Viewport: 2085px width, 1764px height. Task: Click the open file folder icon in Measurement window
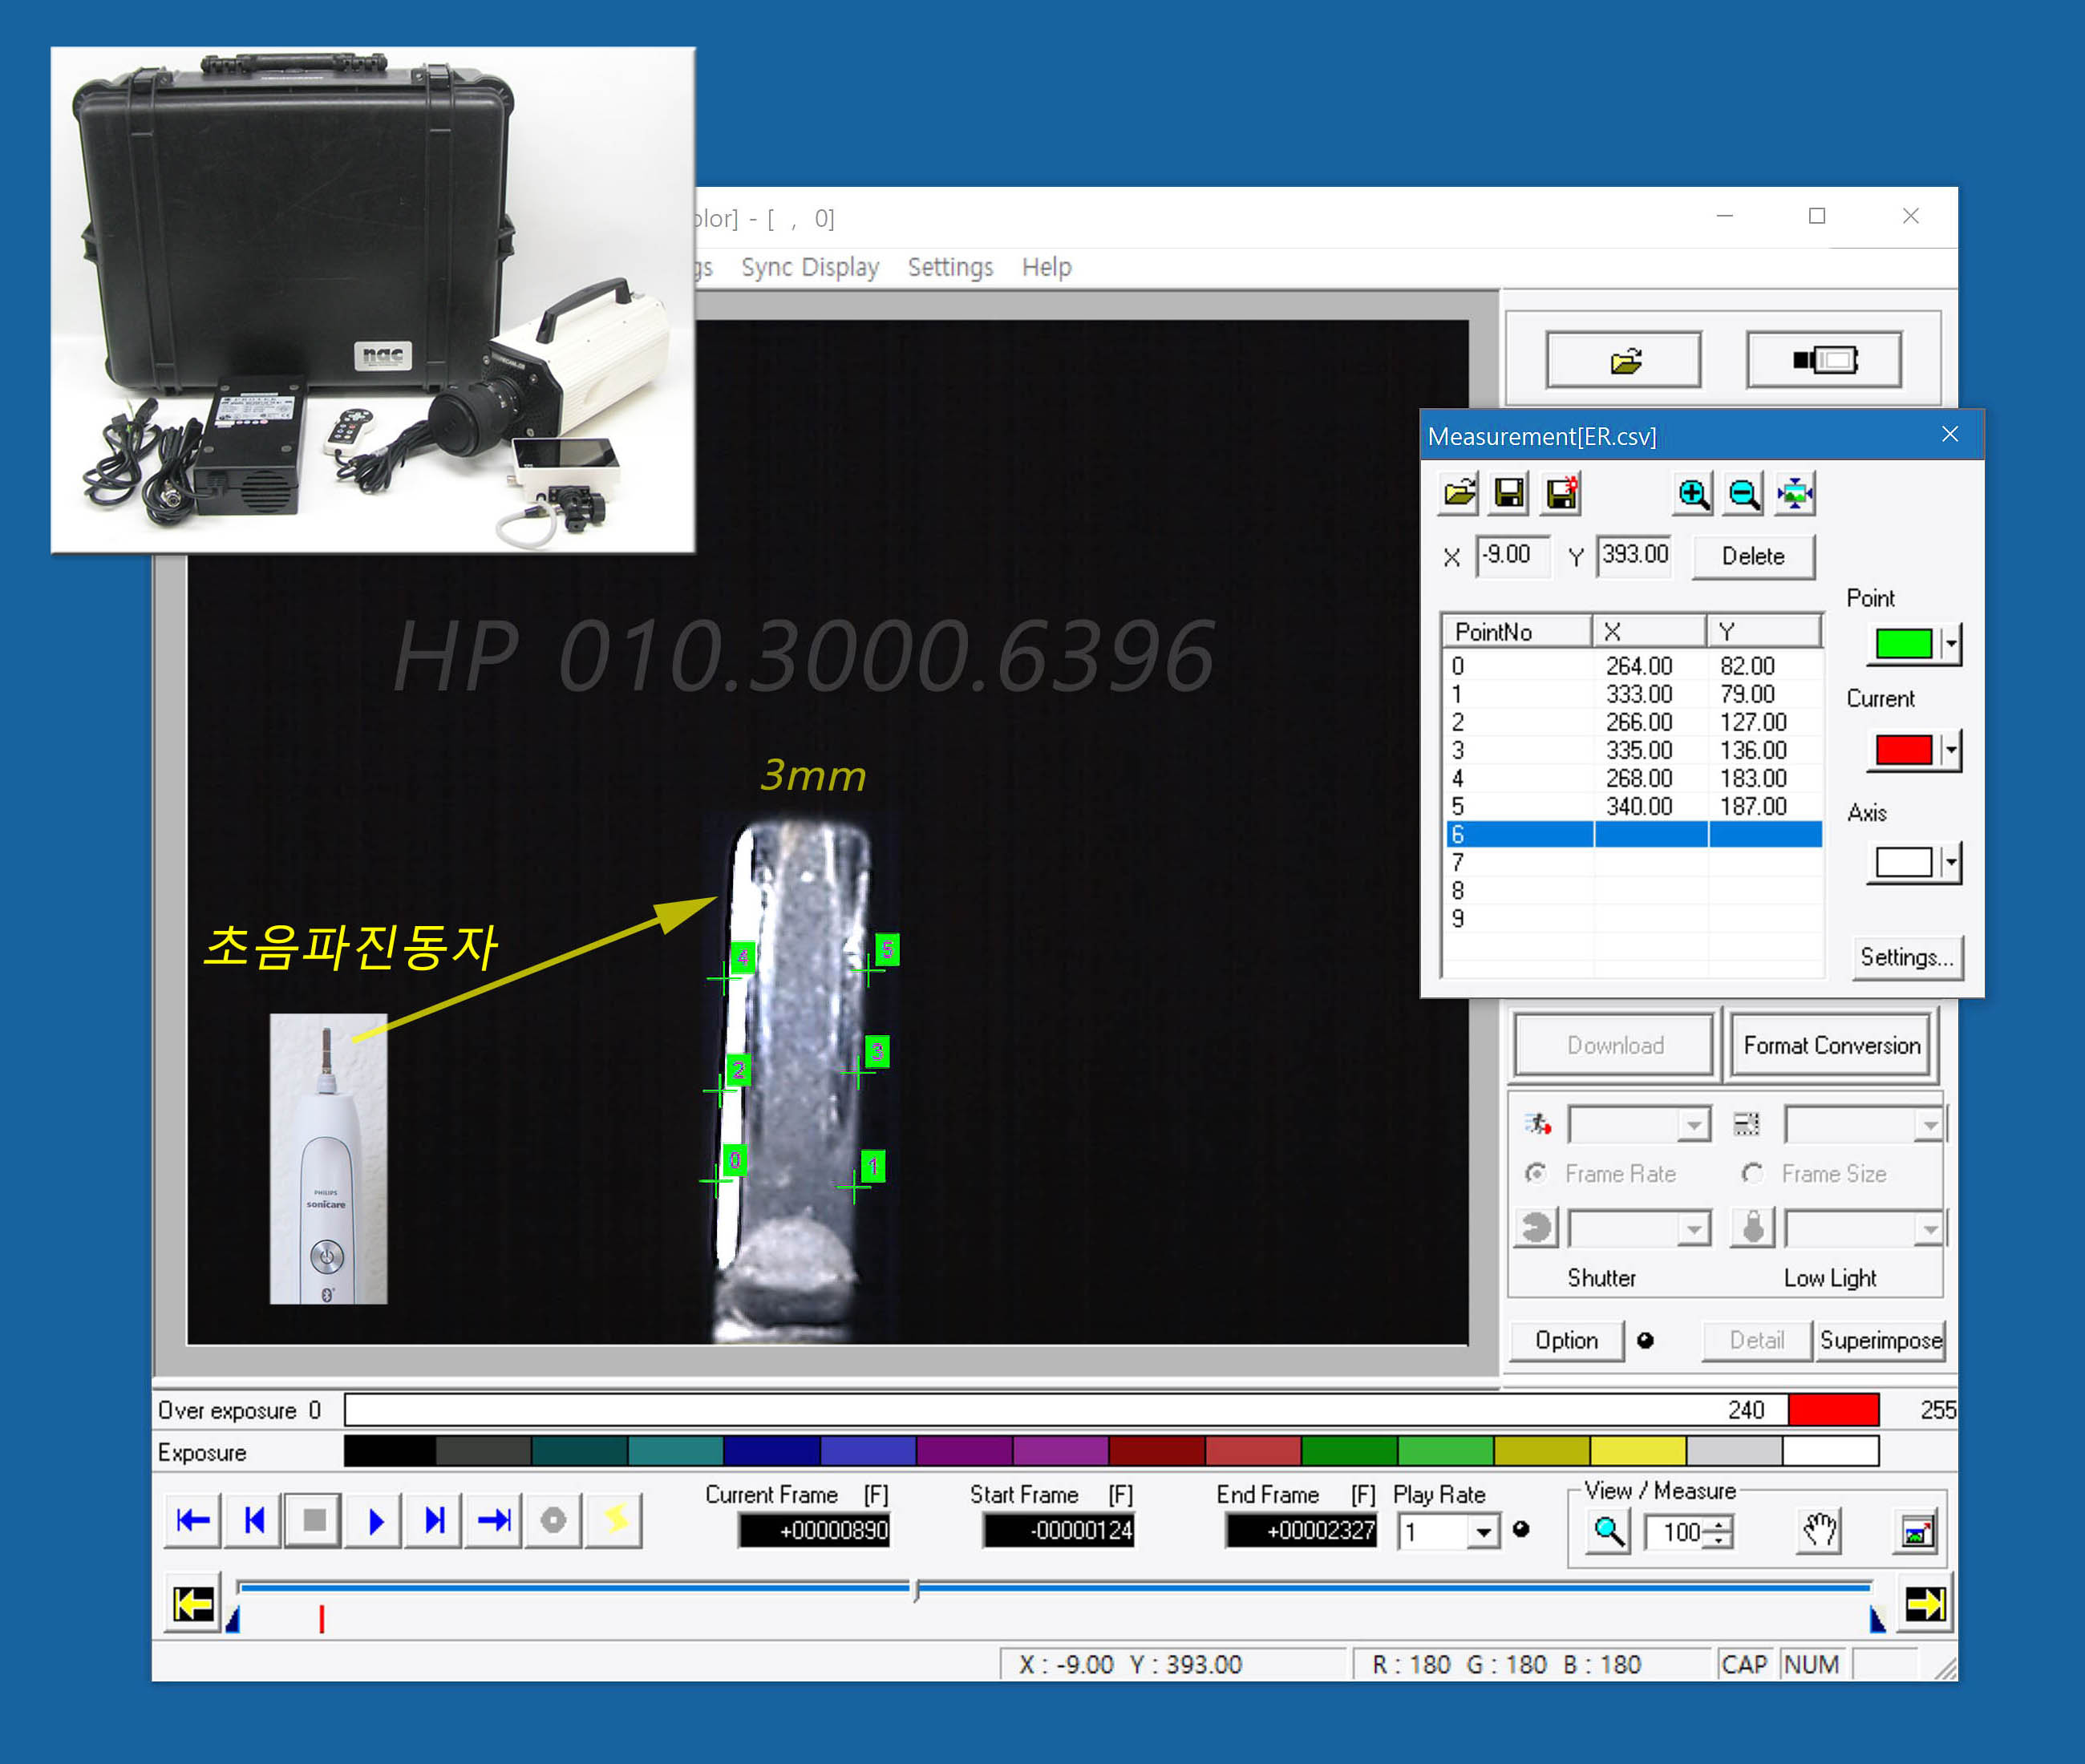[x=1459, y=494]
